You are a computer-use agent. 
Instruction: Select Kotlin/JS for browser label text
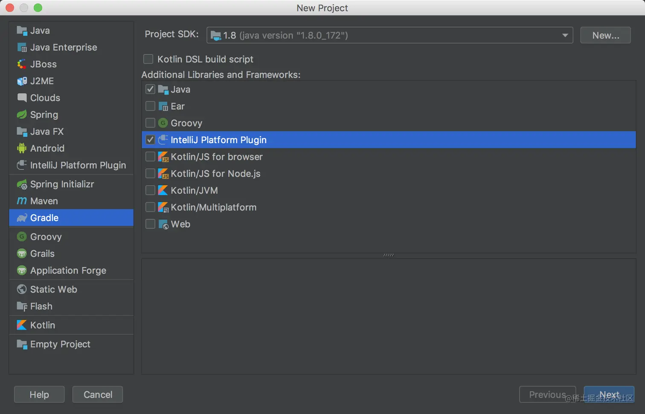click(217, 157)
